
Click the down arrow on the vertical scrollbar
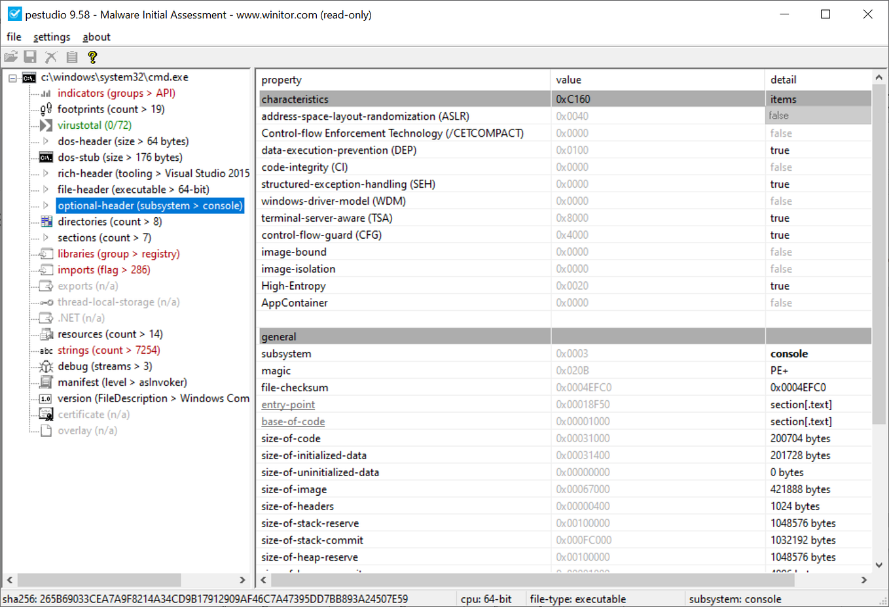pos(879,563)
